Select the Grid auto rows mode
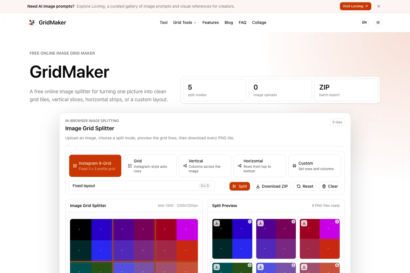Viewport: 410px width, 273px height. [x=150, y=166]
